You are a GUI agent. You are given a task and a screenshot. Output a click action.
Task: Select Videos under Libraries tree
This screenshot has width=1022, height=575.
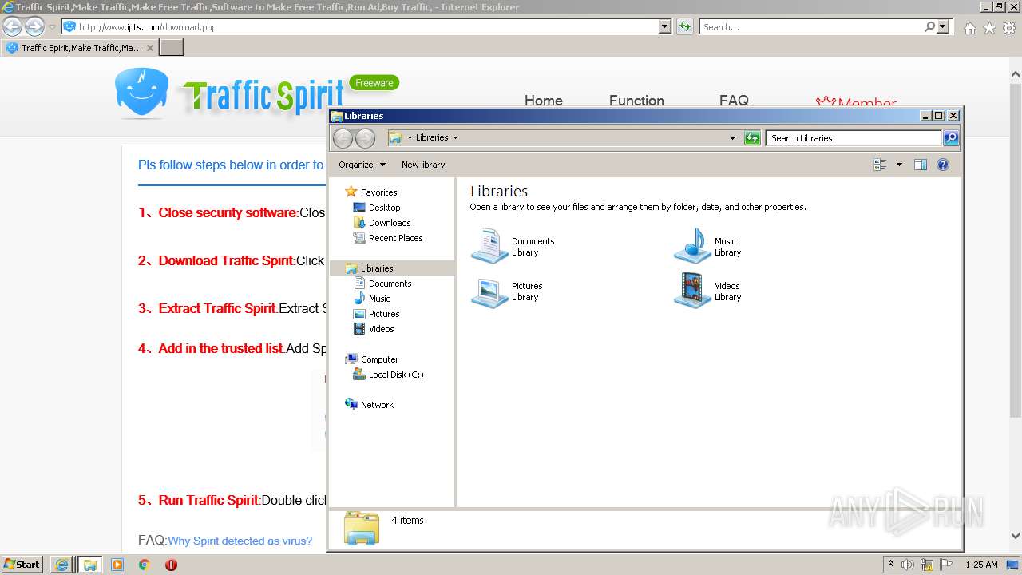click(x=381, y=329)
